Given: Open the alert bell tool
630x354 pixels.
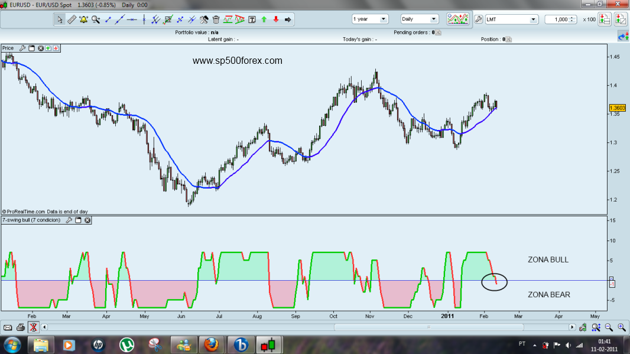Looking at the screenshot, I should point(83,20).
